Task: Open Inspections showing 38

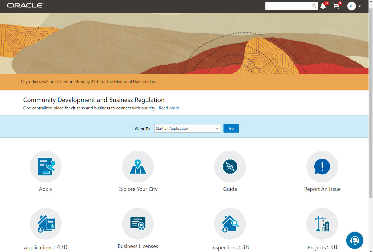Action: pos(230,224)
